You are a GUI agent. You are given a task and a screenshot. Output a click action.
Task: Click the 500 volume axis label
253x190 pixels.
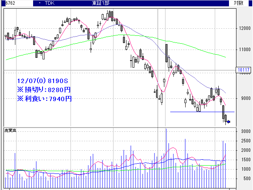[x=247, y=178]
